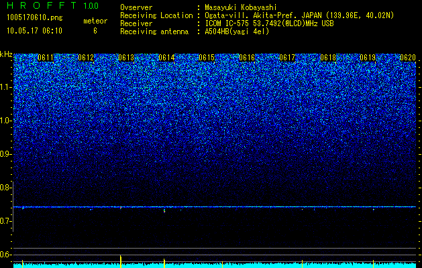
Task: Click the 0611 time axis label
Action: point(46,58)
